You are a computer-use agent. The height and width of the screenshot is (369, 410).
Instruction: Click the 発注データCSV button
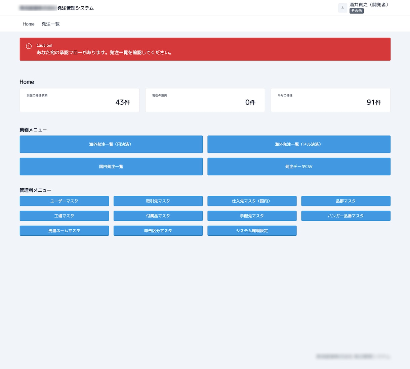tap(299, 167)
